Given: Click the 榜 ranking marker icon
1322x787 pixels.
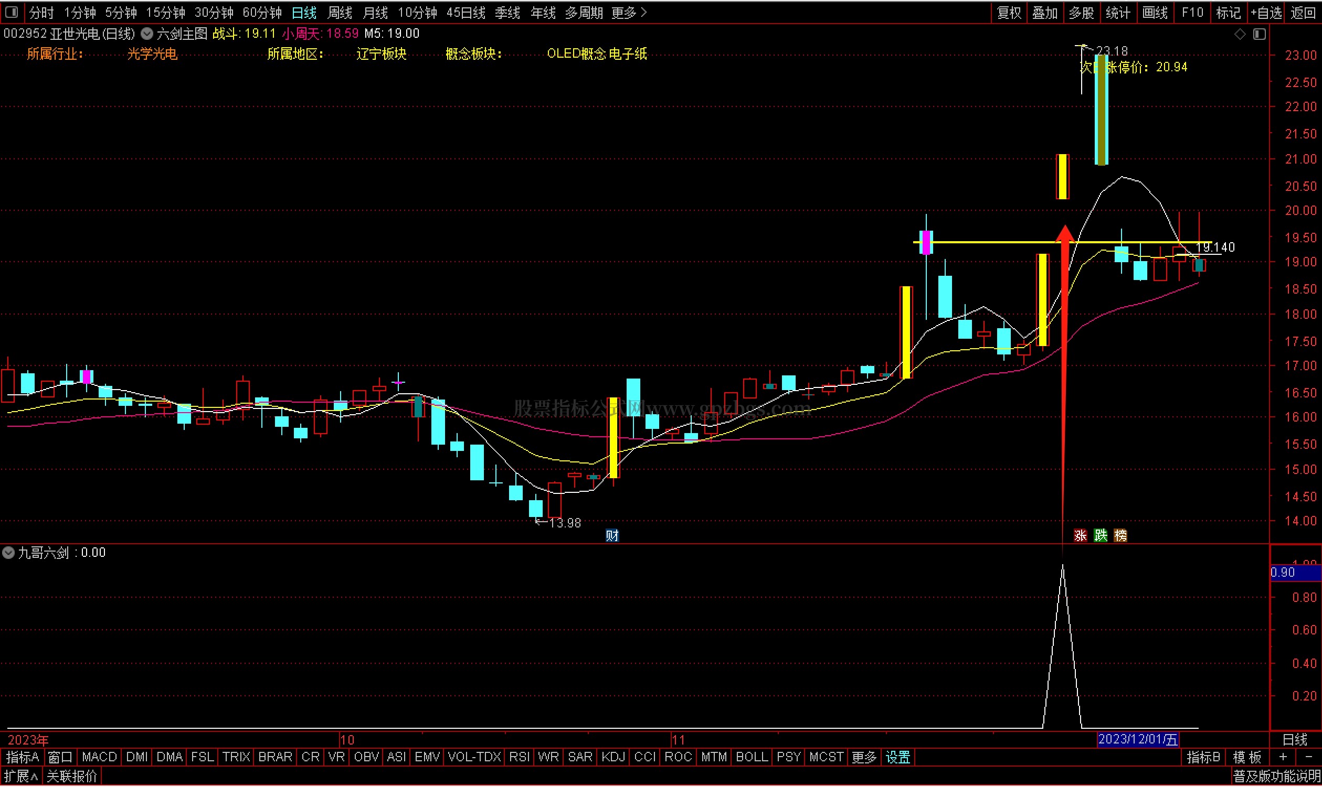Looking at the screenshot, I should coord(1120,536).
